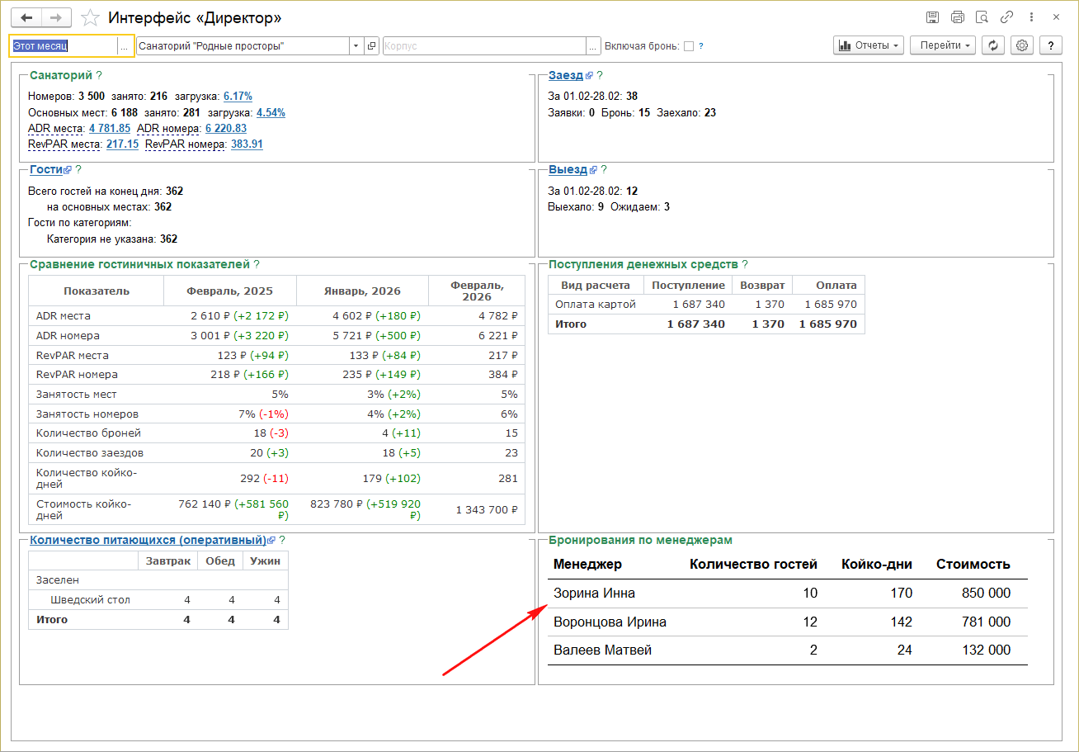Click the 'Корпус' input field
The height and width of the screenshot is (752, 1079).
pyautogui.click(x=484, y=46)
